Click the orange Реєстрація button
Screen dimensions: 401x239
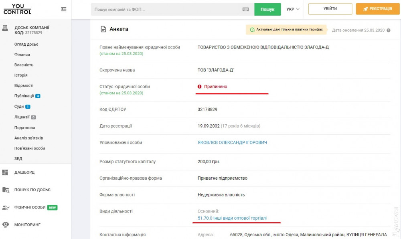[377, 9]
